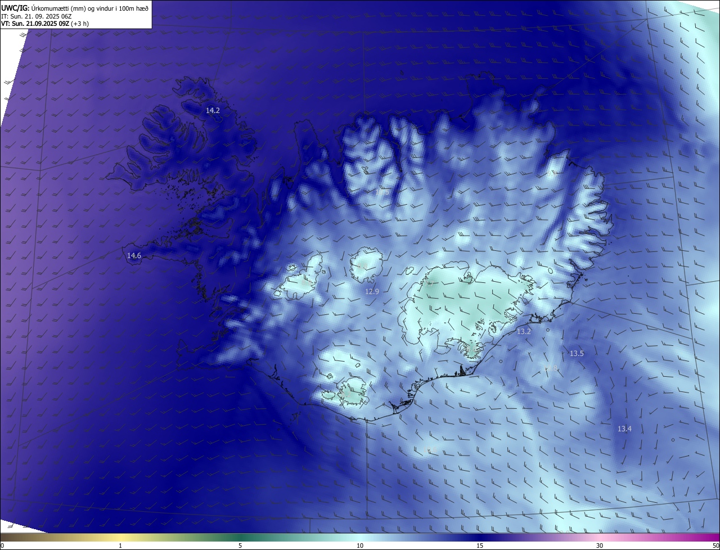Click the 13.2 value label on the southeast coast
The width and height of the screenshot is (720, 550).
(524, 332)
